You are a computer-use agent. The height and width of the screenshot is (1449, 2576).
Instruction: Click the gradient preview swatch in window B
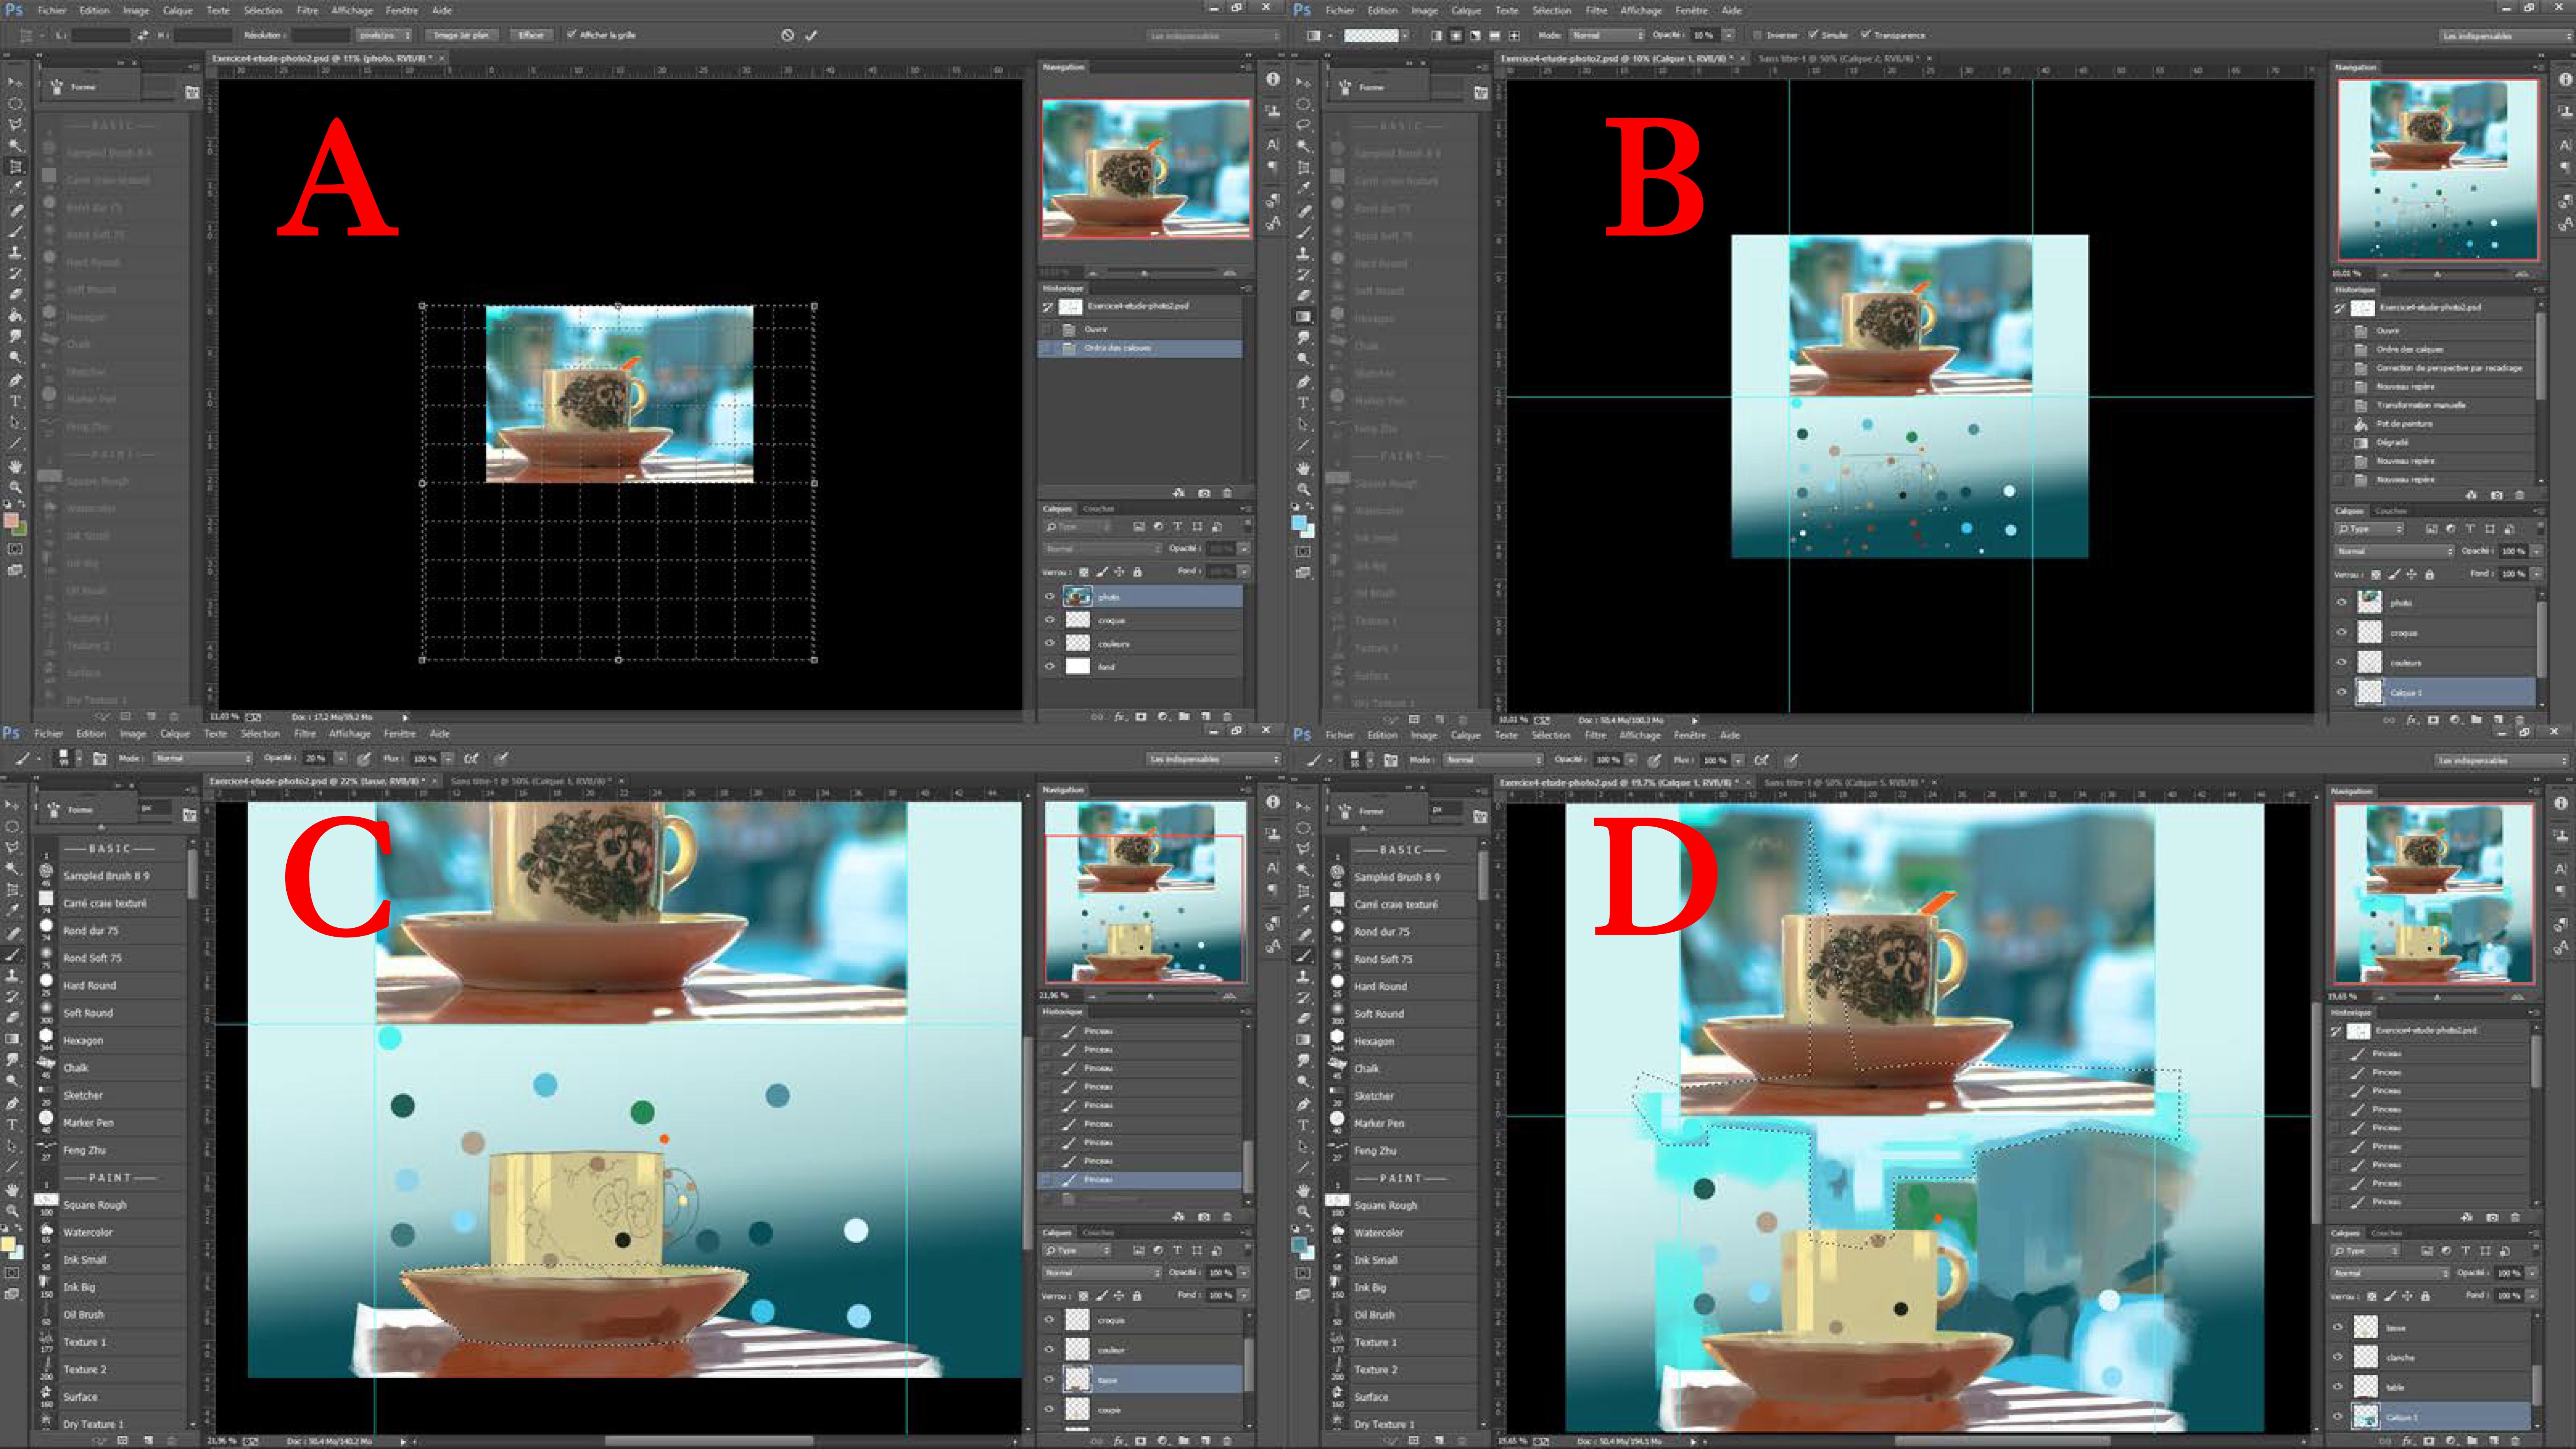pos(1370,35)
